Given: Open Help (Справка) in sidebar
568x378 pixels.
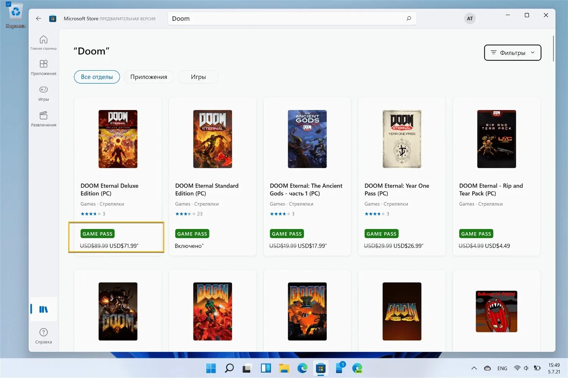Looking at the screenshot, I should pyautogui.click(x=44, y=336).
